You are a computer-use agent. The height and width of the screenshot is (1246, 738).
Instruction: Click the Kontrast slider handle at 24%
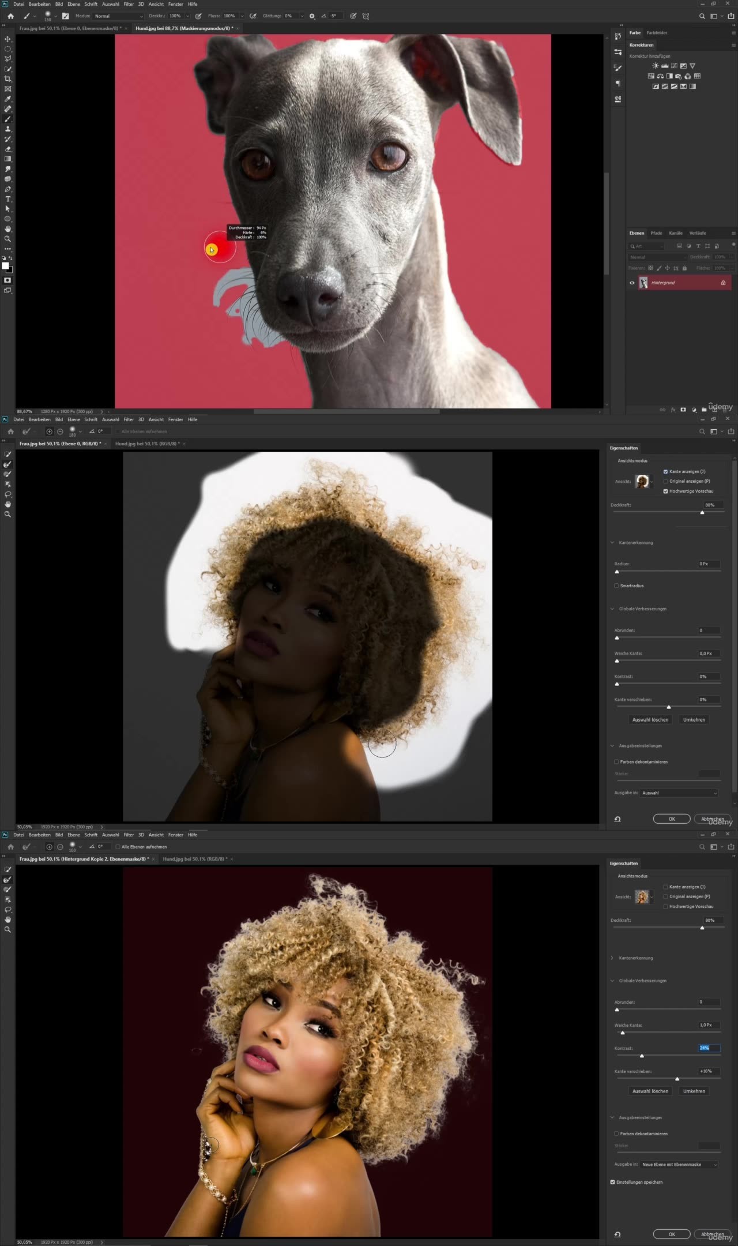(642, 1056)
